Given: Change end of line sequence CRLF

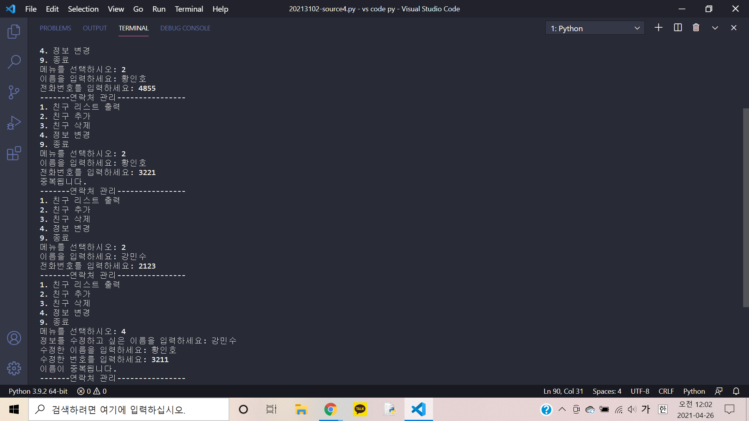Looking at the screenshot, I should 666,391.
